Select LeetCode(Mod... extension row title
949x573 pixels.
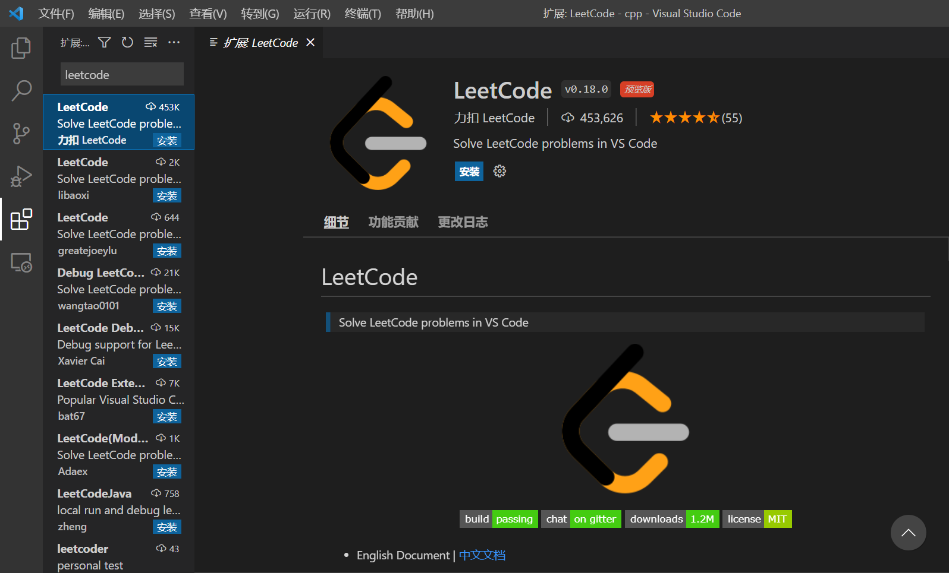tap(103, 438)
